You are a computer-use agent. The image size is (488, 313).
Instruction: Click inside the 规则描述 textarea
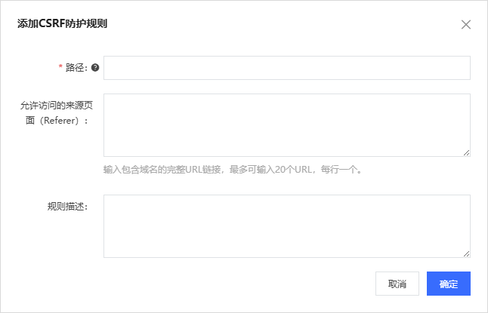coord(286,226)
